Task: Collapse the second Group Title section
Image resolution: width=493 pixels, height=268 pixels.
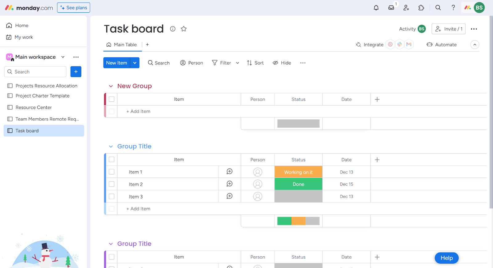Action: (x=111, y=244)
